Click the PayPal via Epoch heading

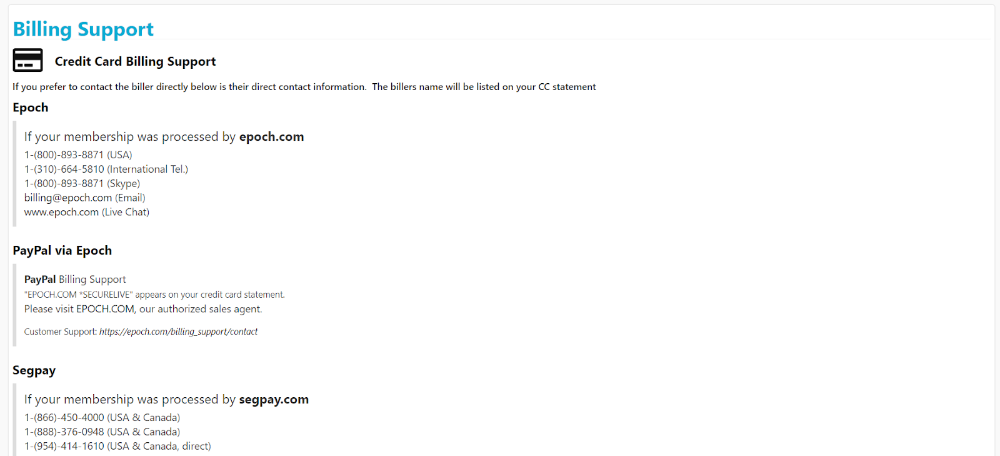(x=62, y=251)
